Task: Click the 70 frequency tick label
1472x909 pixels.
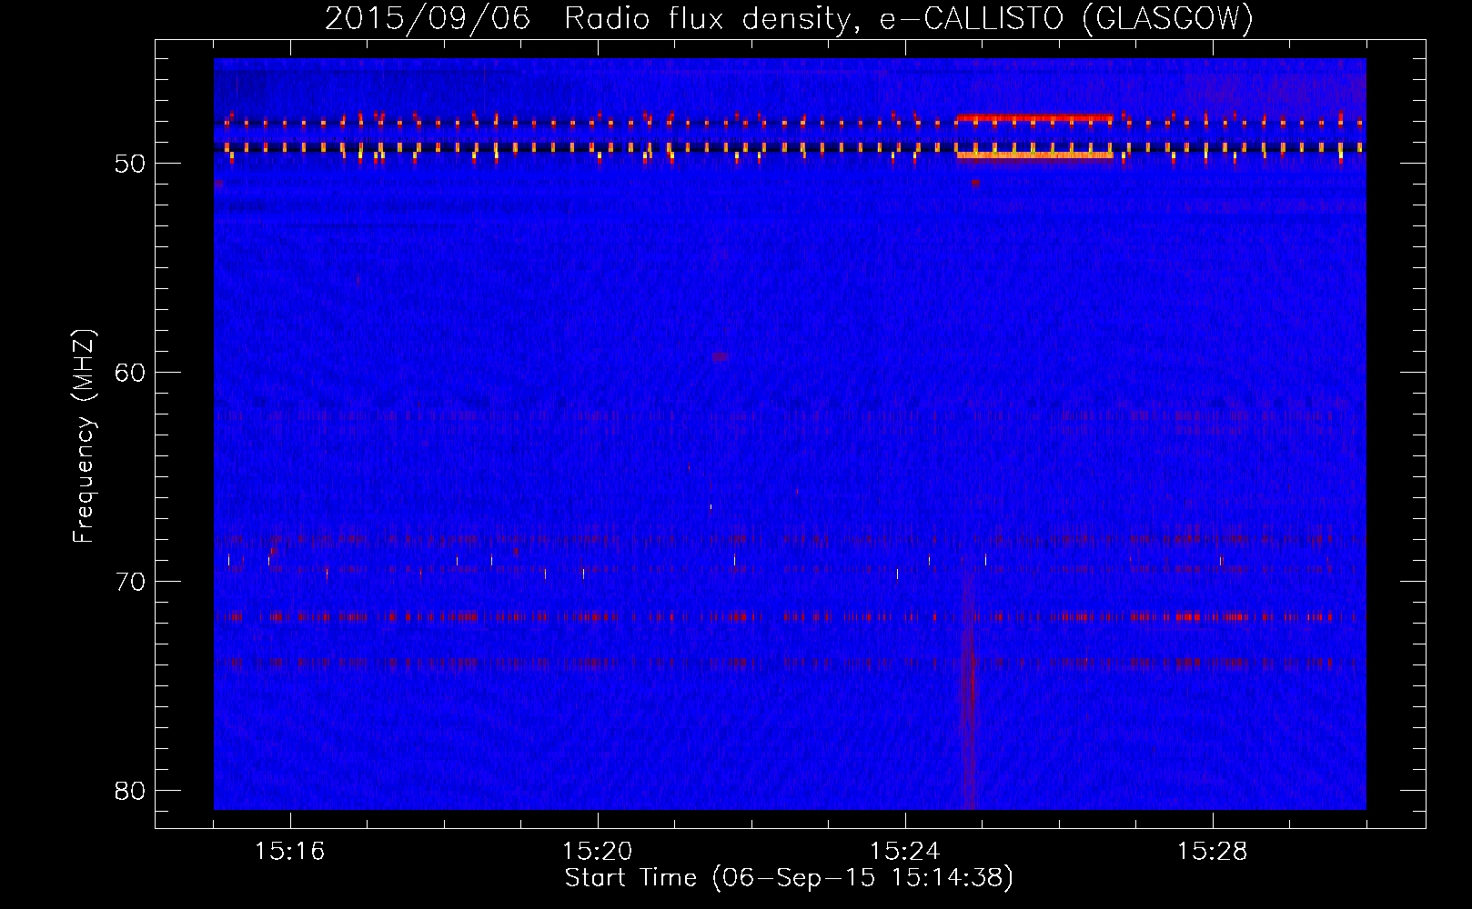Action: click(130, 582)
